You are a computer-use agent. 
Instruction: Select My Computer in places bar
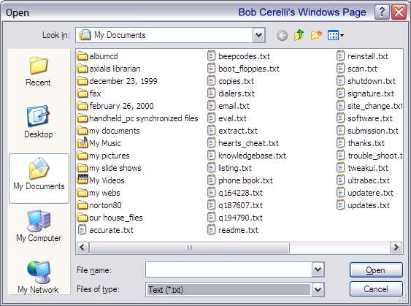coord(39,226)
